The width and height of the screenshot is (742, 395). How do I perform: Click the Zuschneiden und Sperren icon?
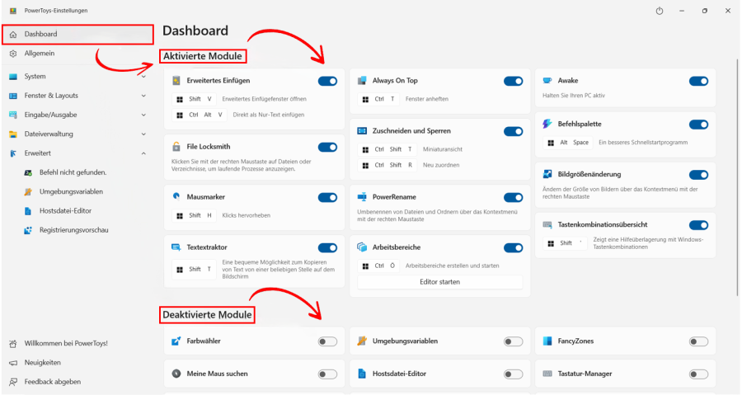[x=362, y=130]
